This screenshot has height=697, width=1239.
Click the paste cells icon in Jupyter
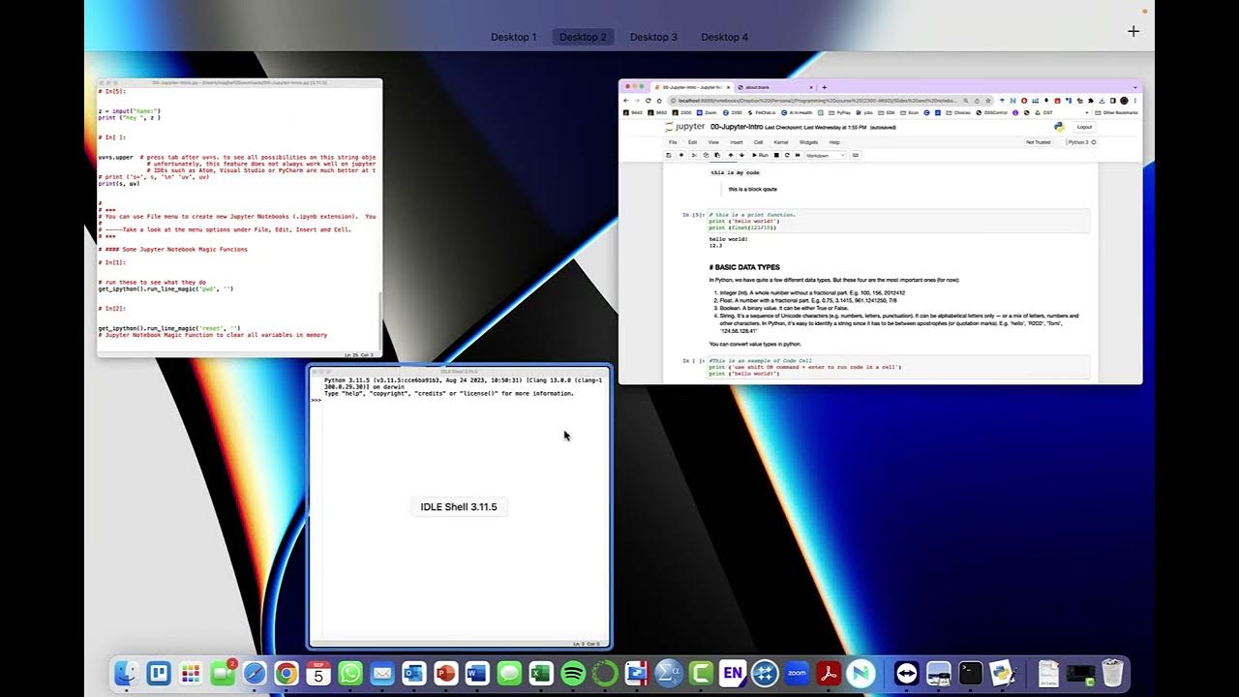717,155
